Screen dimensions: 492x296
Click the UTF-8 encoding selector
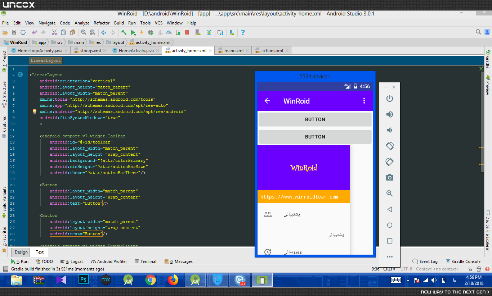406,269
